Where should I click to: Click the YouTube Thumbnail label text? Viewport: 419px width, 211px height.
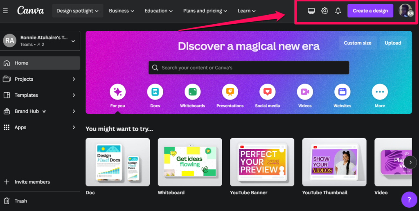(x=324, y=193)
